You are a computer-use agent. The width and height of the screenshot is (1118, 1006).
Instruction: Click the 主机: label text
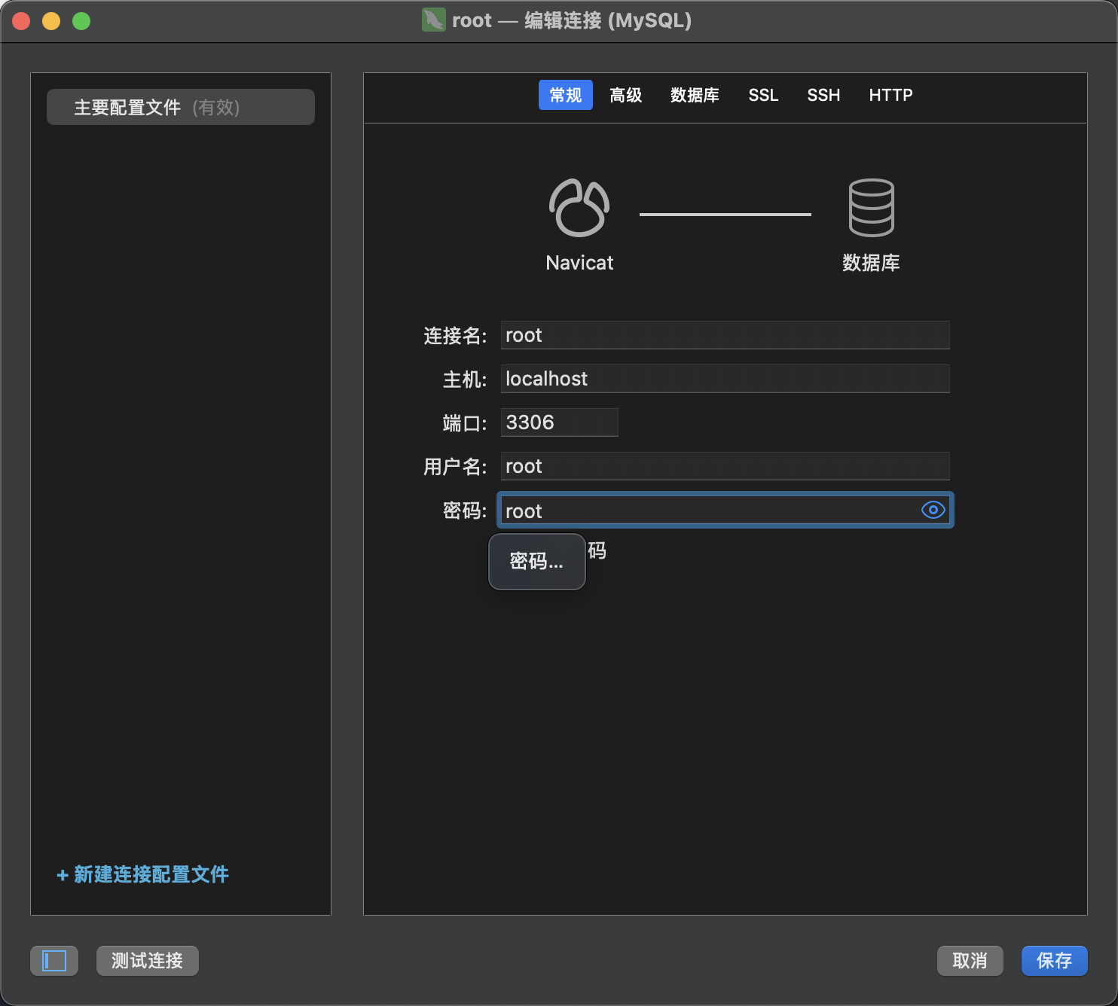tap(465, 380)
